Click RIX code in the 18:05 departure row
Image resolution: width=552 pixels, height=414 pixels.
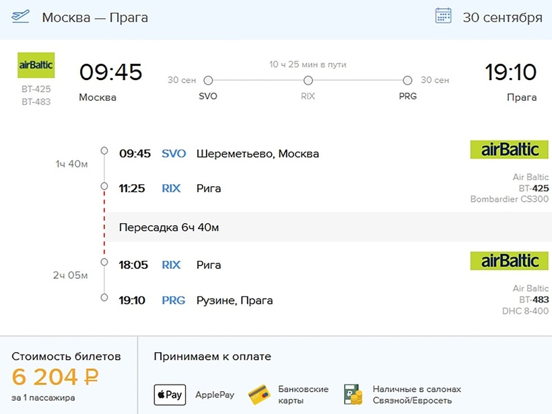pyautogui.click(x=171, y=265)
